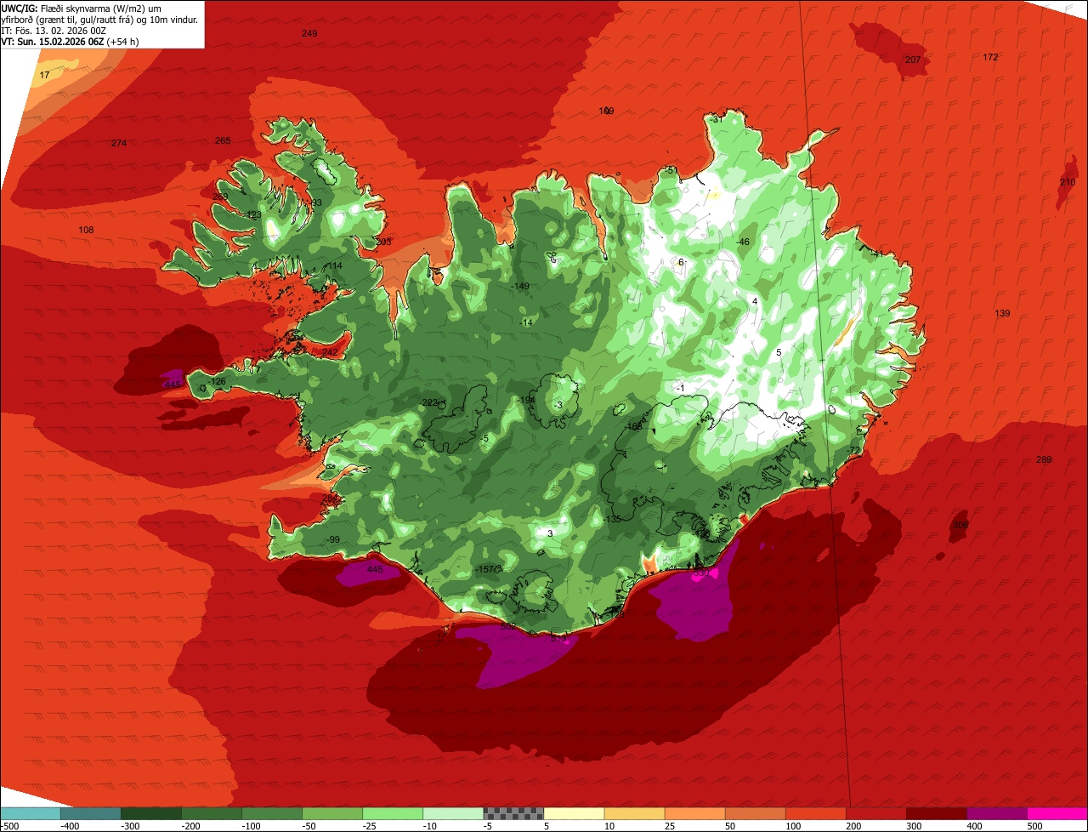Screen dimensions: 1088x832
Task: Click the value -72 on the southeast coast
Action: [x=853, y=451]
